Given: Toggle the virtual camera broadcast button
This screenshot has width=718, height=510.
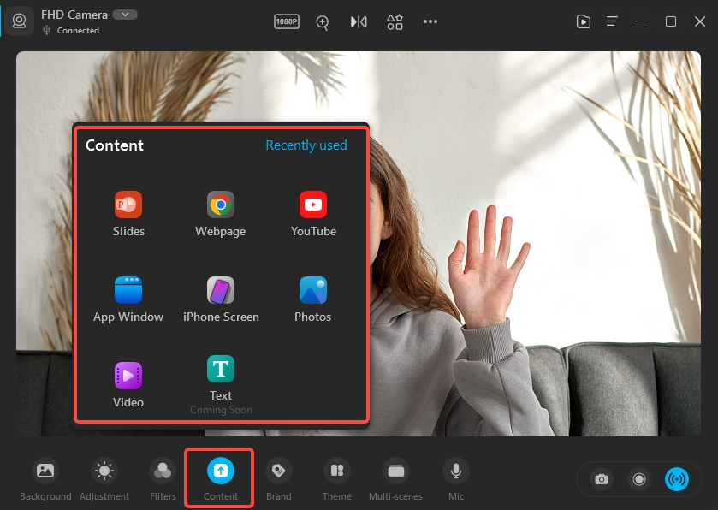Looking at the screenshot, I should point(677,479).
